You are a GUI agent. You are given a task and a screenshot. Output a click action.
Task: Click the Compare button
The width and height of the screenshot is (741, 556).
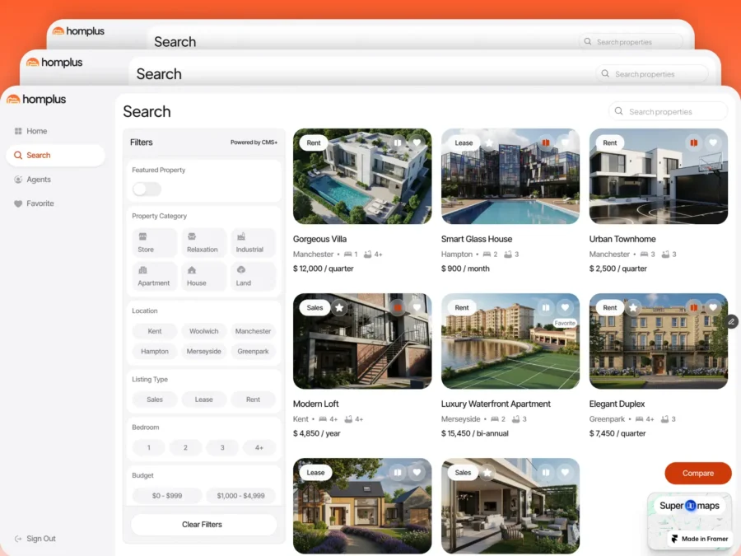697,473
